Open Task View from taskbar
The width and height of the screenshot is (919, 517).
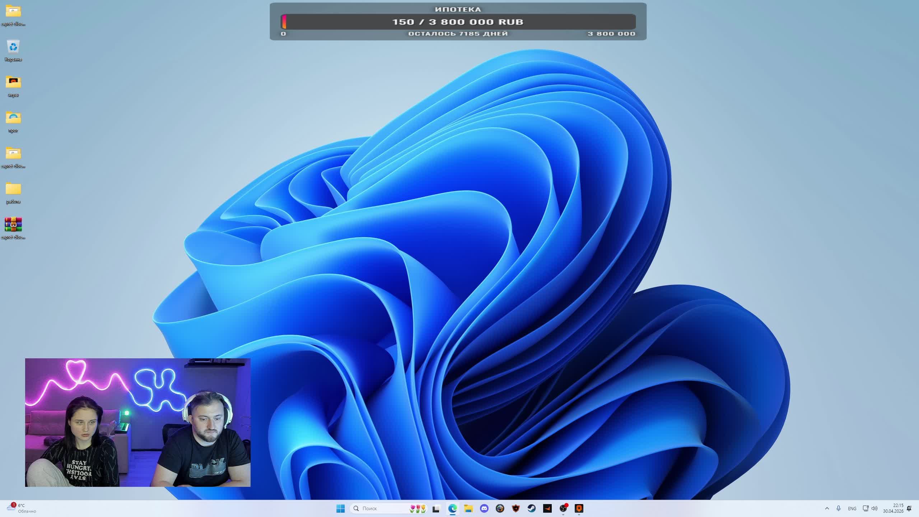coord(436,508)
